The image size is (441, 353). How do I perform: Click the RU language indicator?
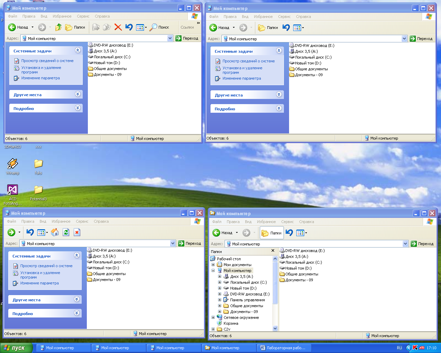point(399,348)
